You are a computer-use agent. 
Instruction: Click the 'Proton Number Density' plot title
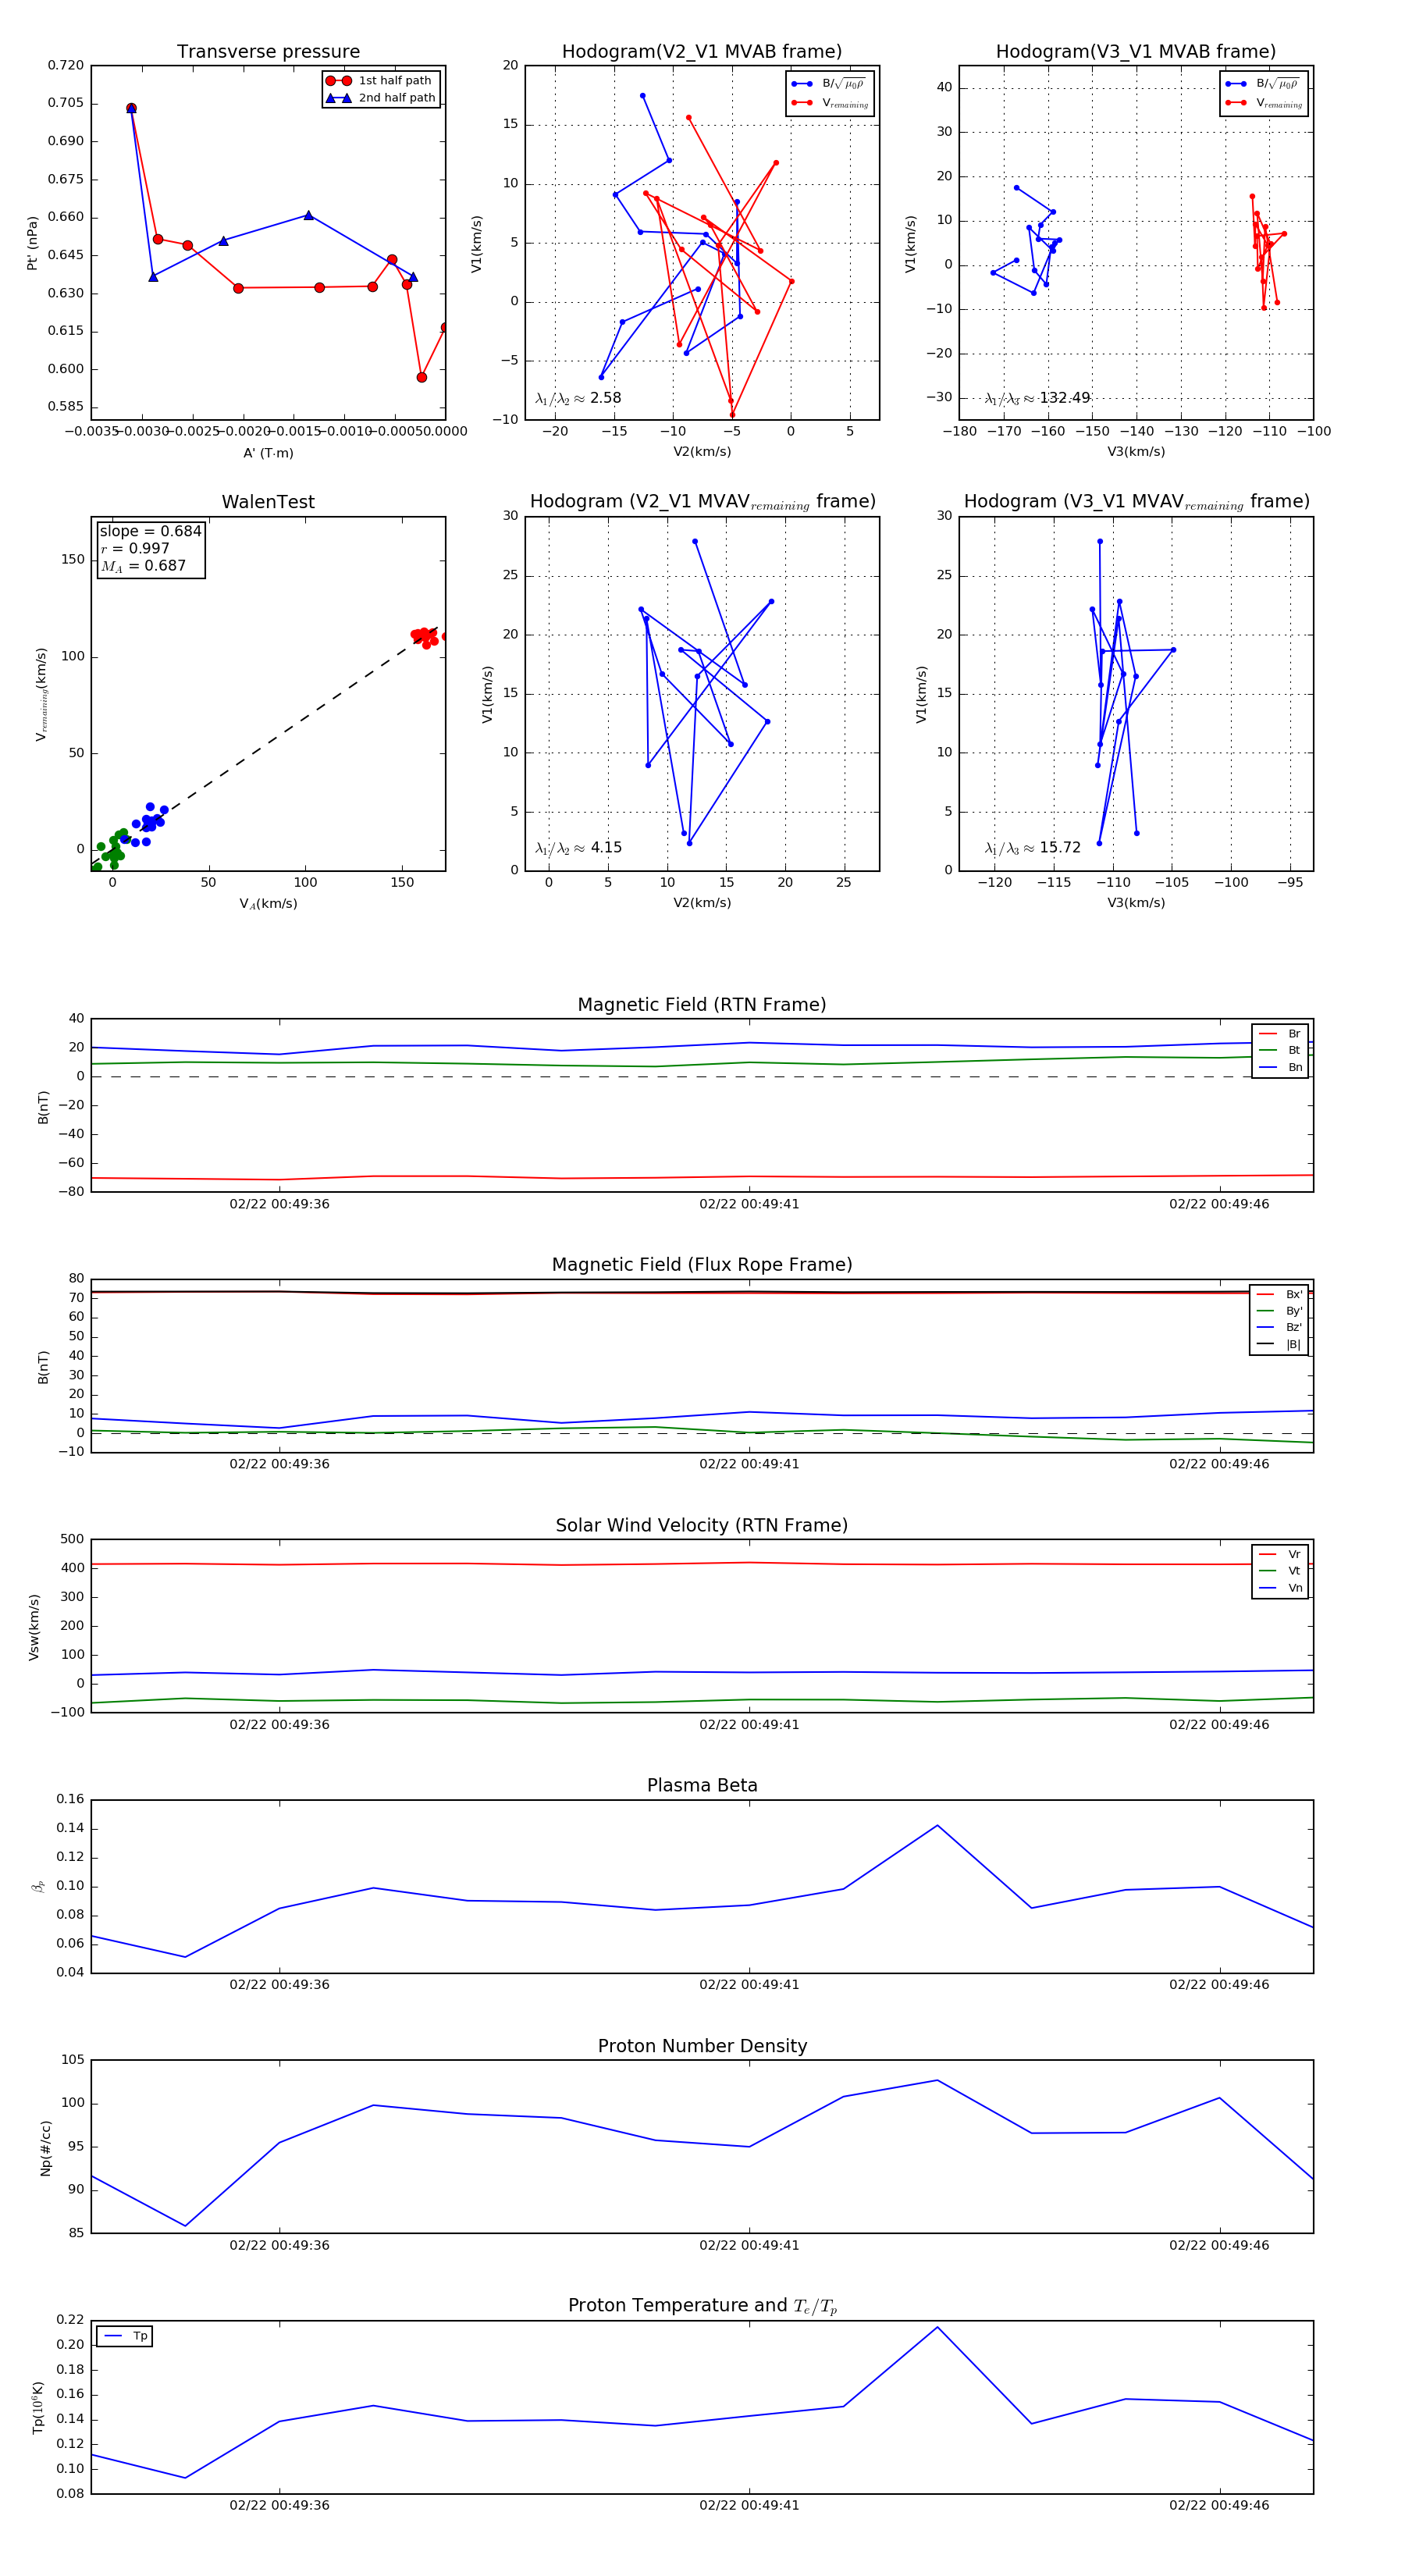tap(702, 2046)
